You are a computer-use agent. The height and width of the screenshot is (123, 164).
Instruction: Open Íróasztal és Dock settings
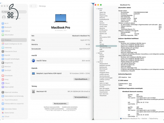click(9, 51)
